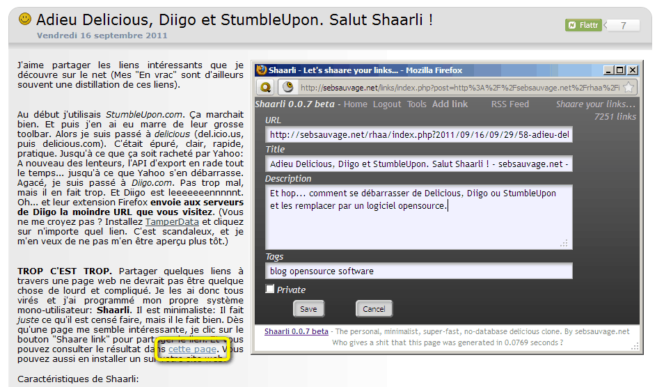Click Add link in Shaarli header
664x387 pixels.
tap(450, 104)
